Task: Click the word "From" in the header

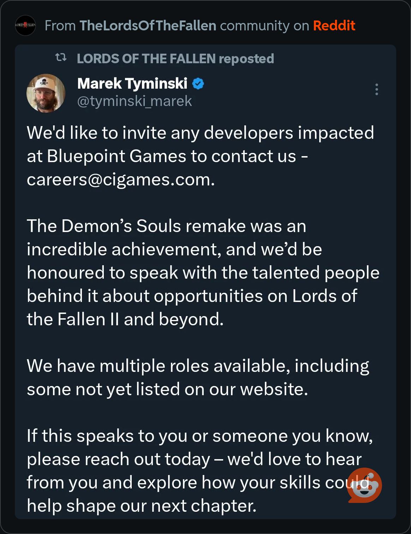Action: pos(60,25)
